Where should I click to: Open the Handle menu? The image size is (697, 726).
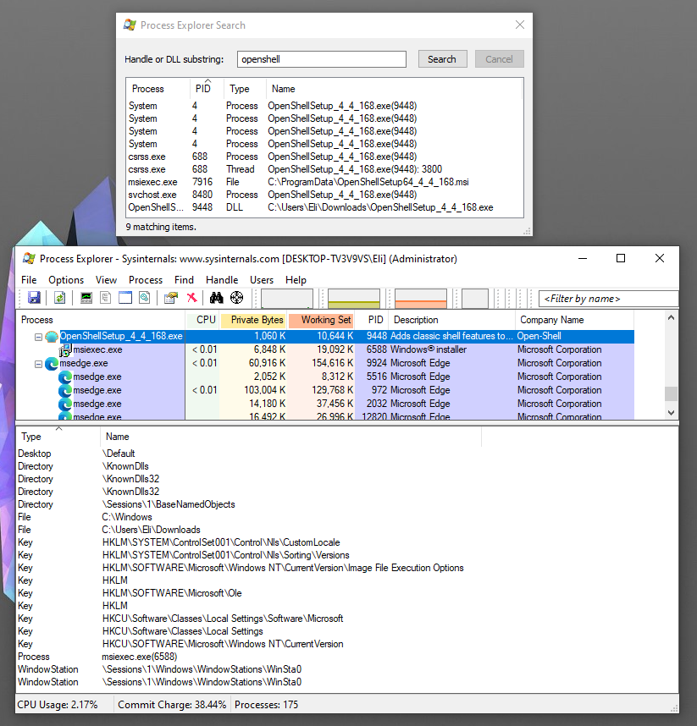coord(222,280)
